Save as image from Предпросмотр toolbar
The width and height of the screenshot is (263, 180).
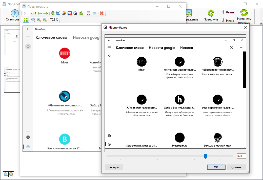95,13
